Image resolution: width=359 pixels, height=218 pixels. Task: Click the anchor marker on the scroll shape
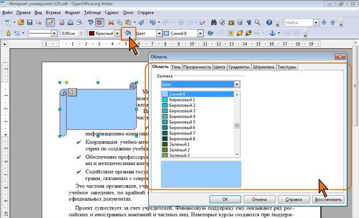[72, 92]
